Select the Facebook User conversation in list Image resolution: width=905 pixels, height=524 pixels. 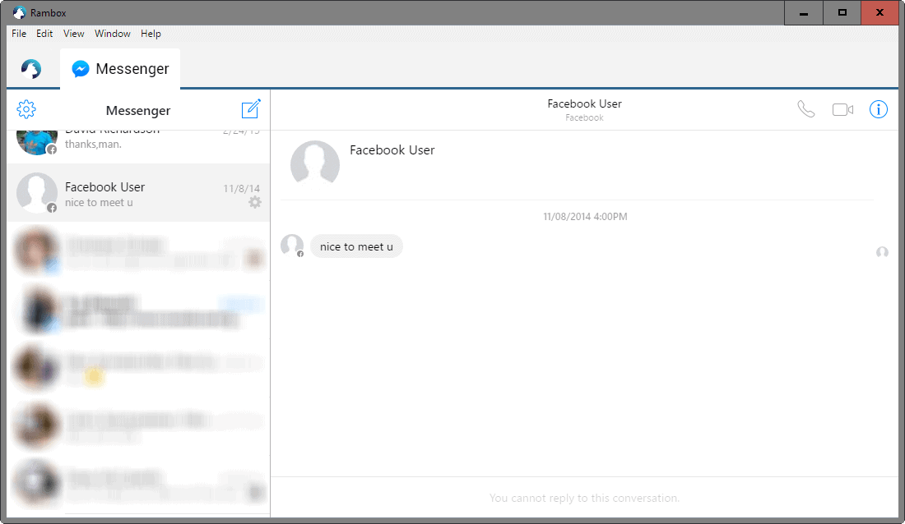pyautogui.click(x=138, y=193)
